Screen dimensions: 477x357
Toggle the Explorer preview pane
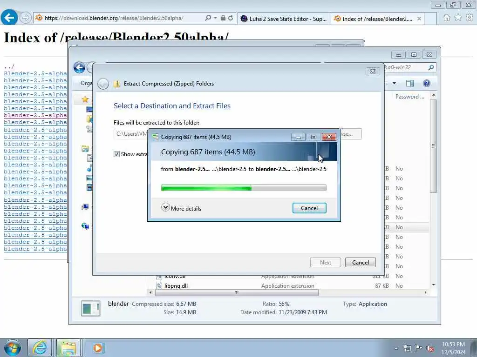410,83
